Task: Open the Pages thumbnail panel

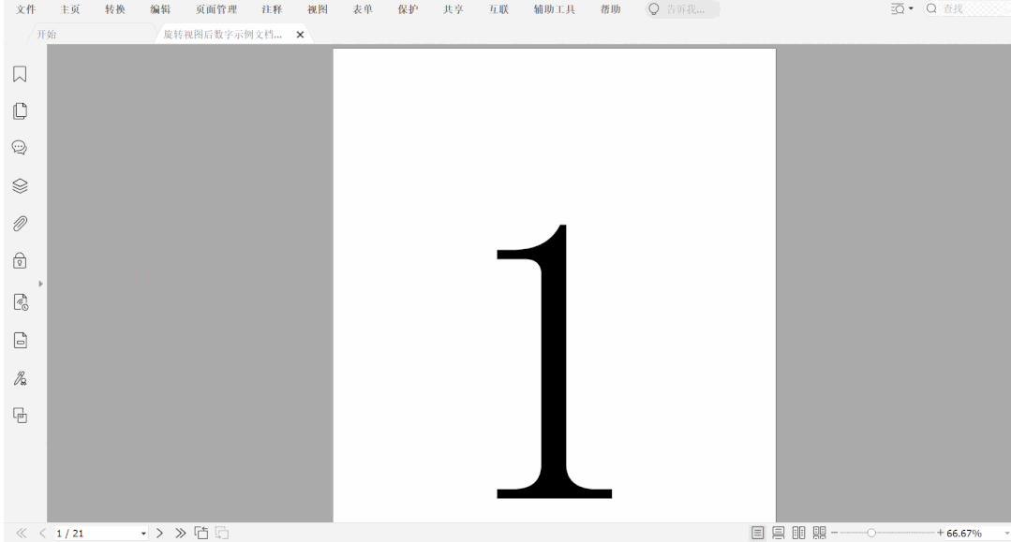Action: (x=19, y=110)
